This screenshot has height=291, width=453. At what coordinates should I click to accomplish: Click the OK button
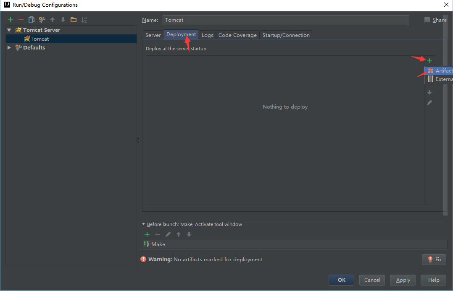click(341, 280)
